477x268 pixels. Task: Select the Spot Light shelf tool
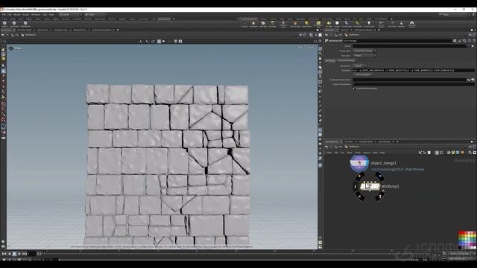(x=263, y=24)
